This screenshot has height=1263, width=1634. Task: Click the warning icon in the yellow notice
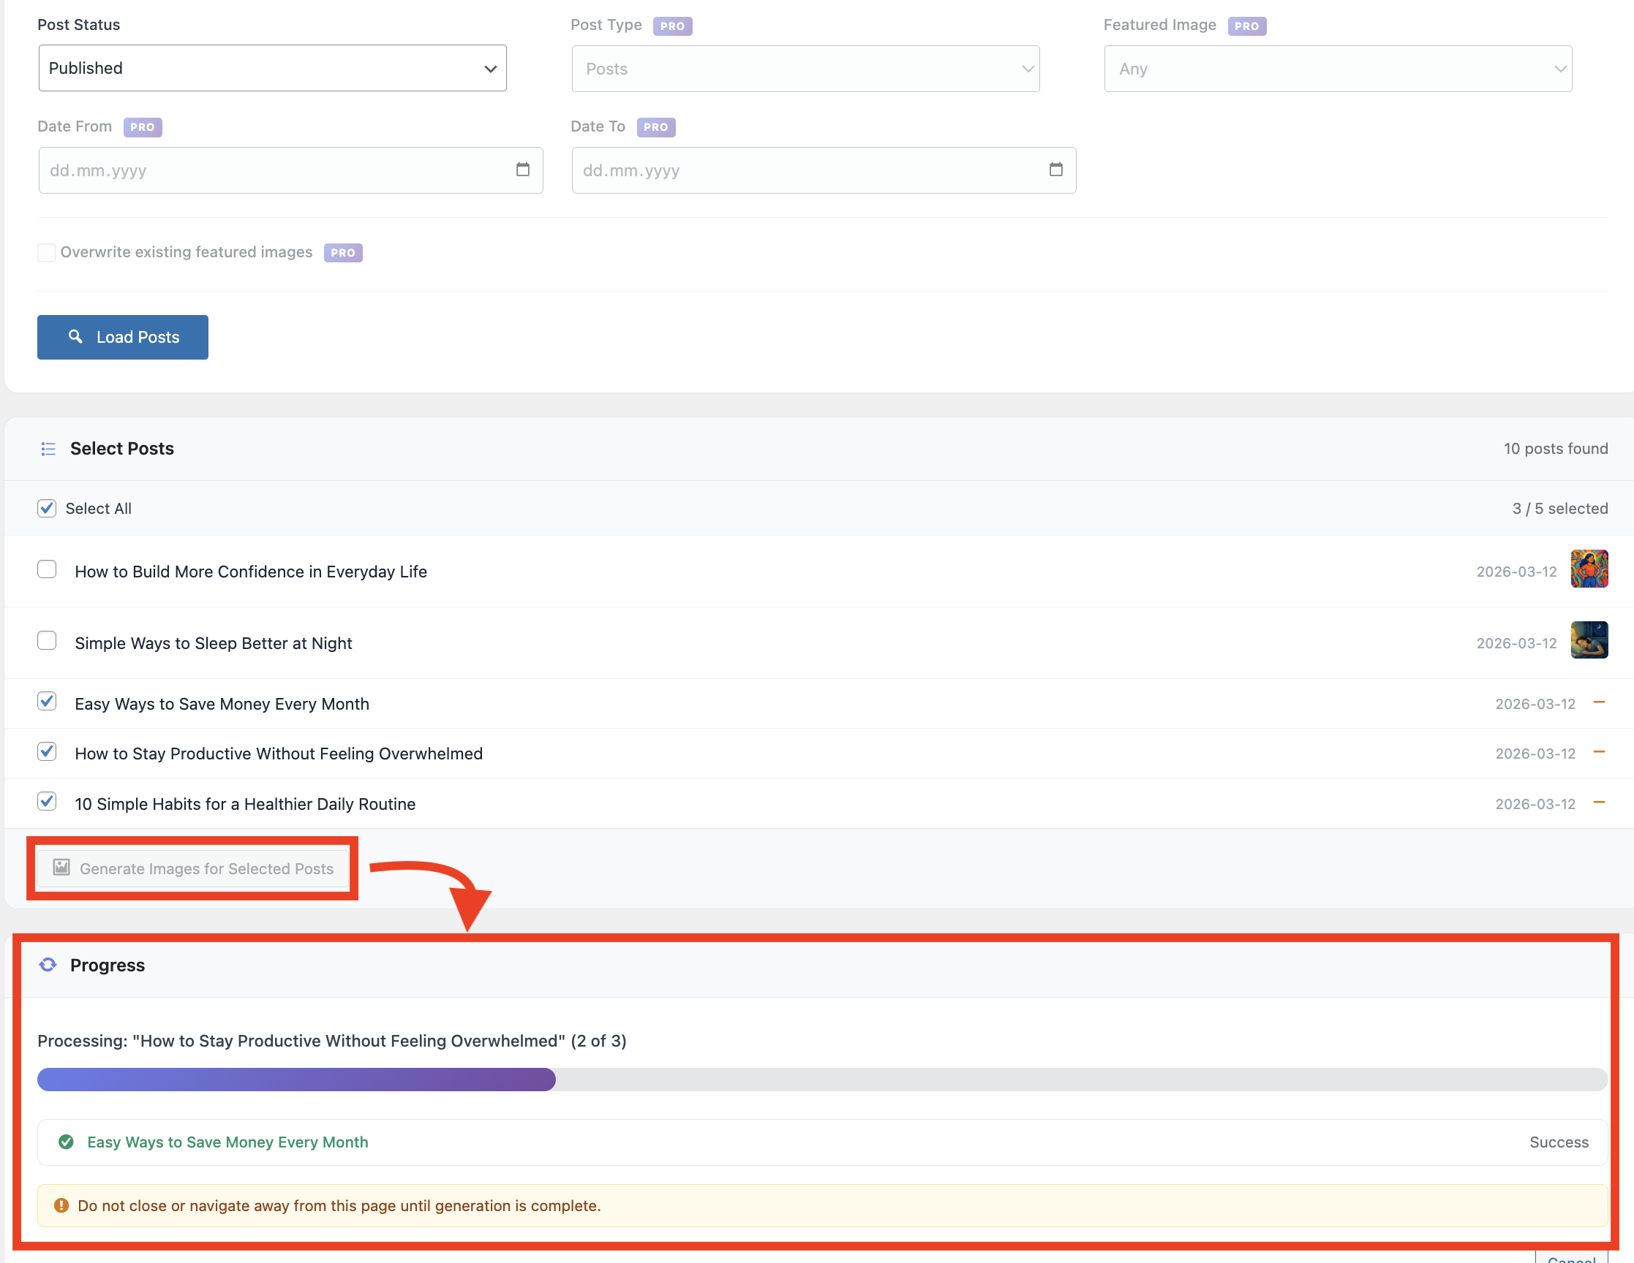(x=61, y=1205)
